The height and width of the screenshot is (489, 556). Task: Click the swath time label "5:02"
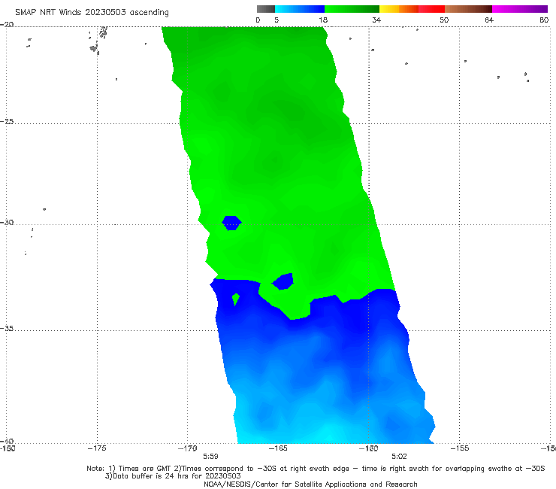(399, 457)
